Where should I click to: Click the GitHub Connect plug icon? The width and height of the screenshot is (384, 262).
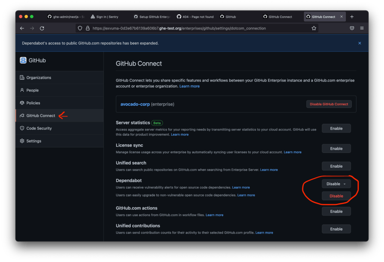22,115
